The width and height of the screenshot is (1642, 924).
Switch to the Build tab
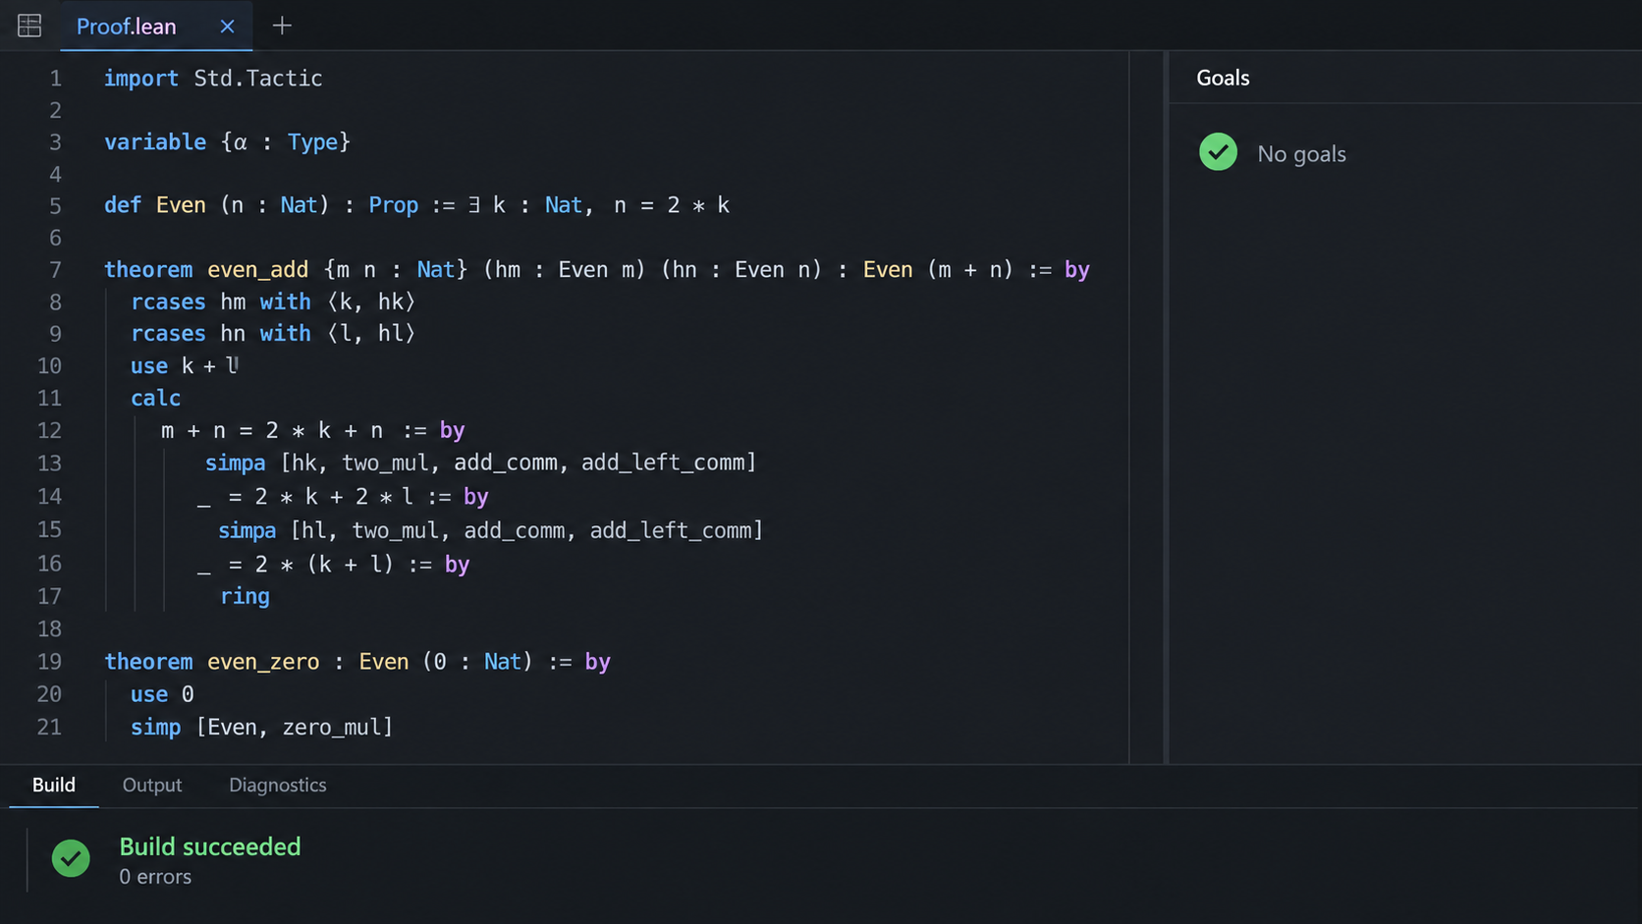pos(54,786)
